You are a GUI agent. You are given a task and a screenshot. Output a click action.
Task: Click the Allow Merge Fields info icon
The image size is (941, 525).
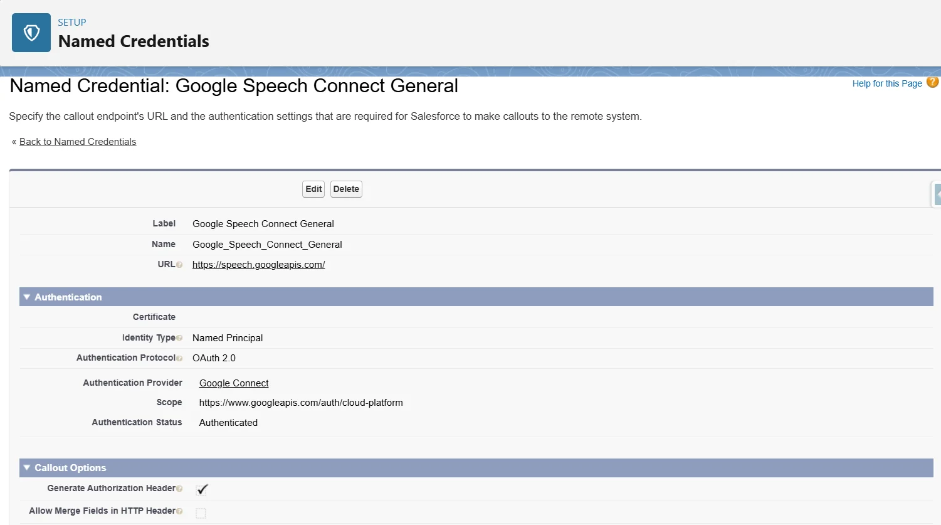pos(179,512)
